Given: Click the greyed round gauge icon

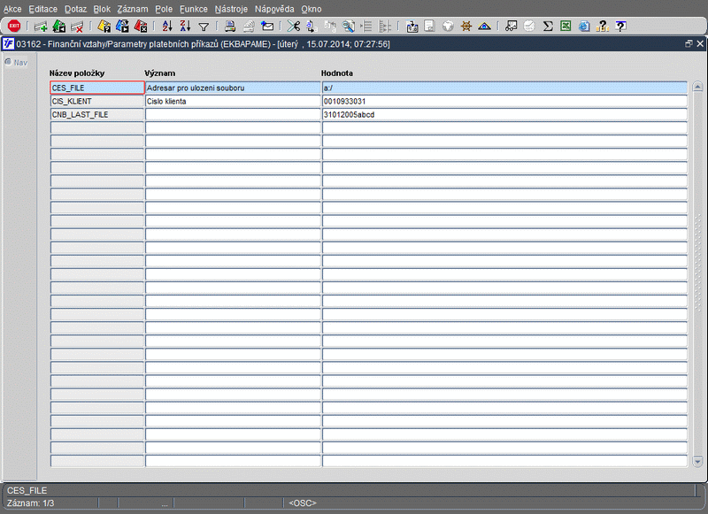Looking at the screenshot, I should 529,27.
